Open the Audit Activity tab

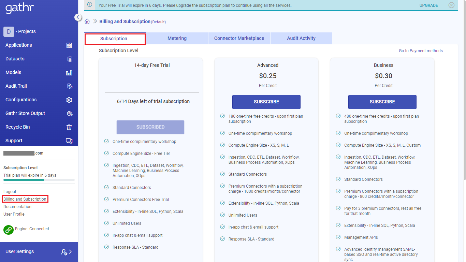tap(301, 38)
